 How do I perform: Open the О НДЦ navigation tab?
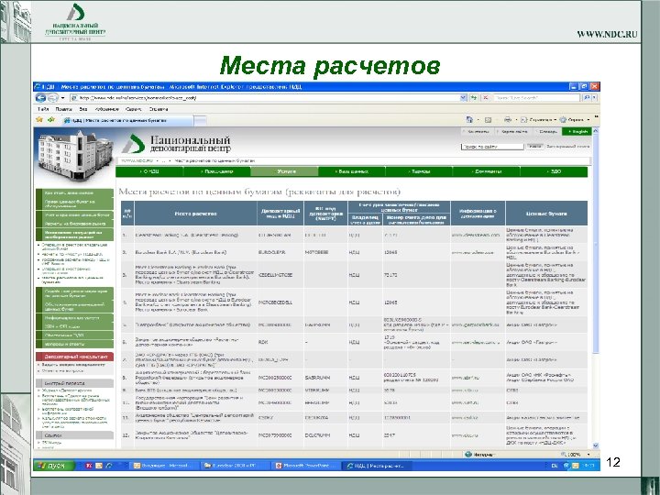tap(149, 171)
